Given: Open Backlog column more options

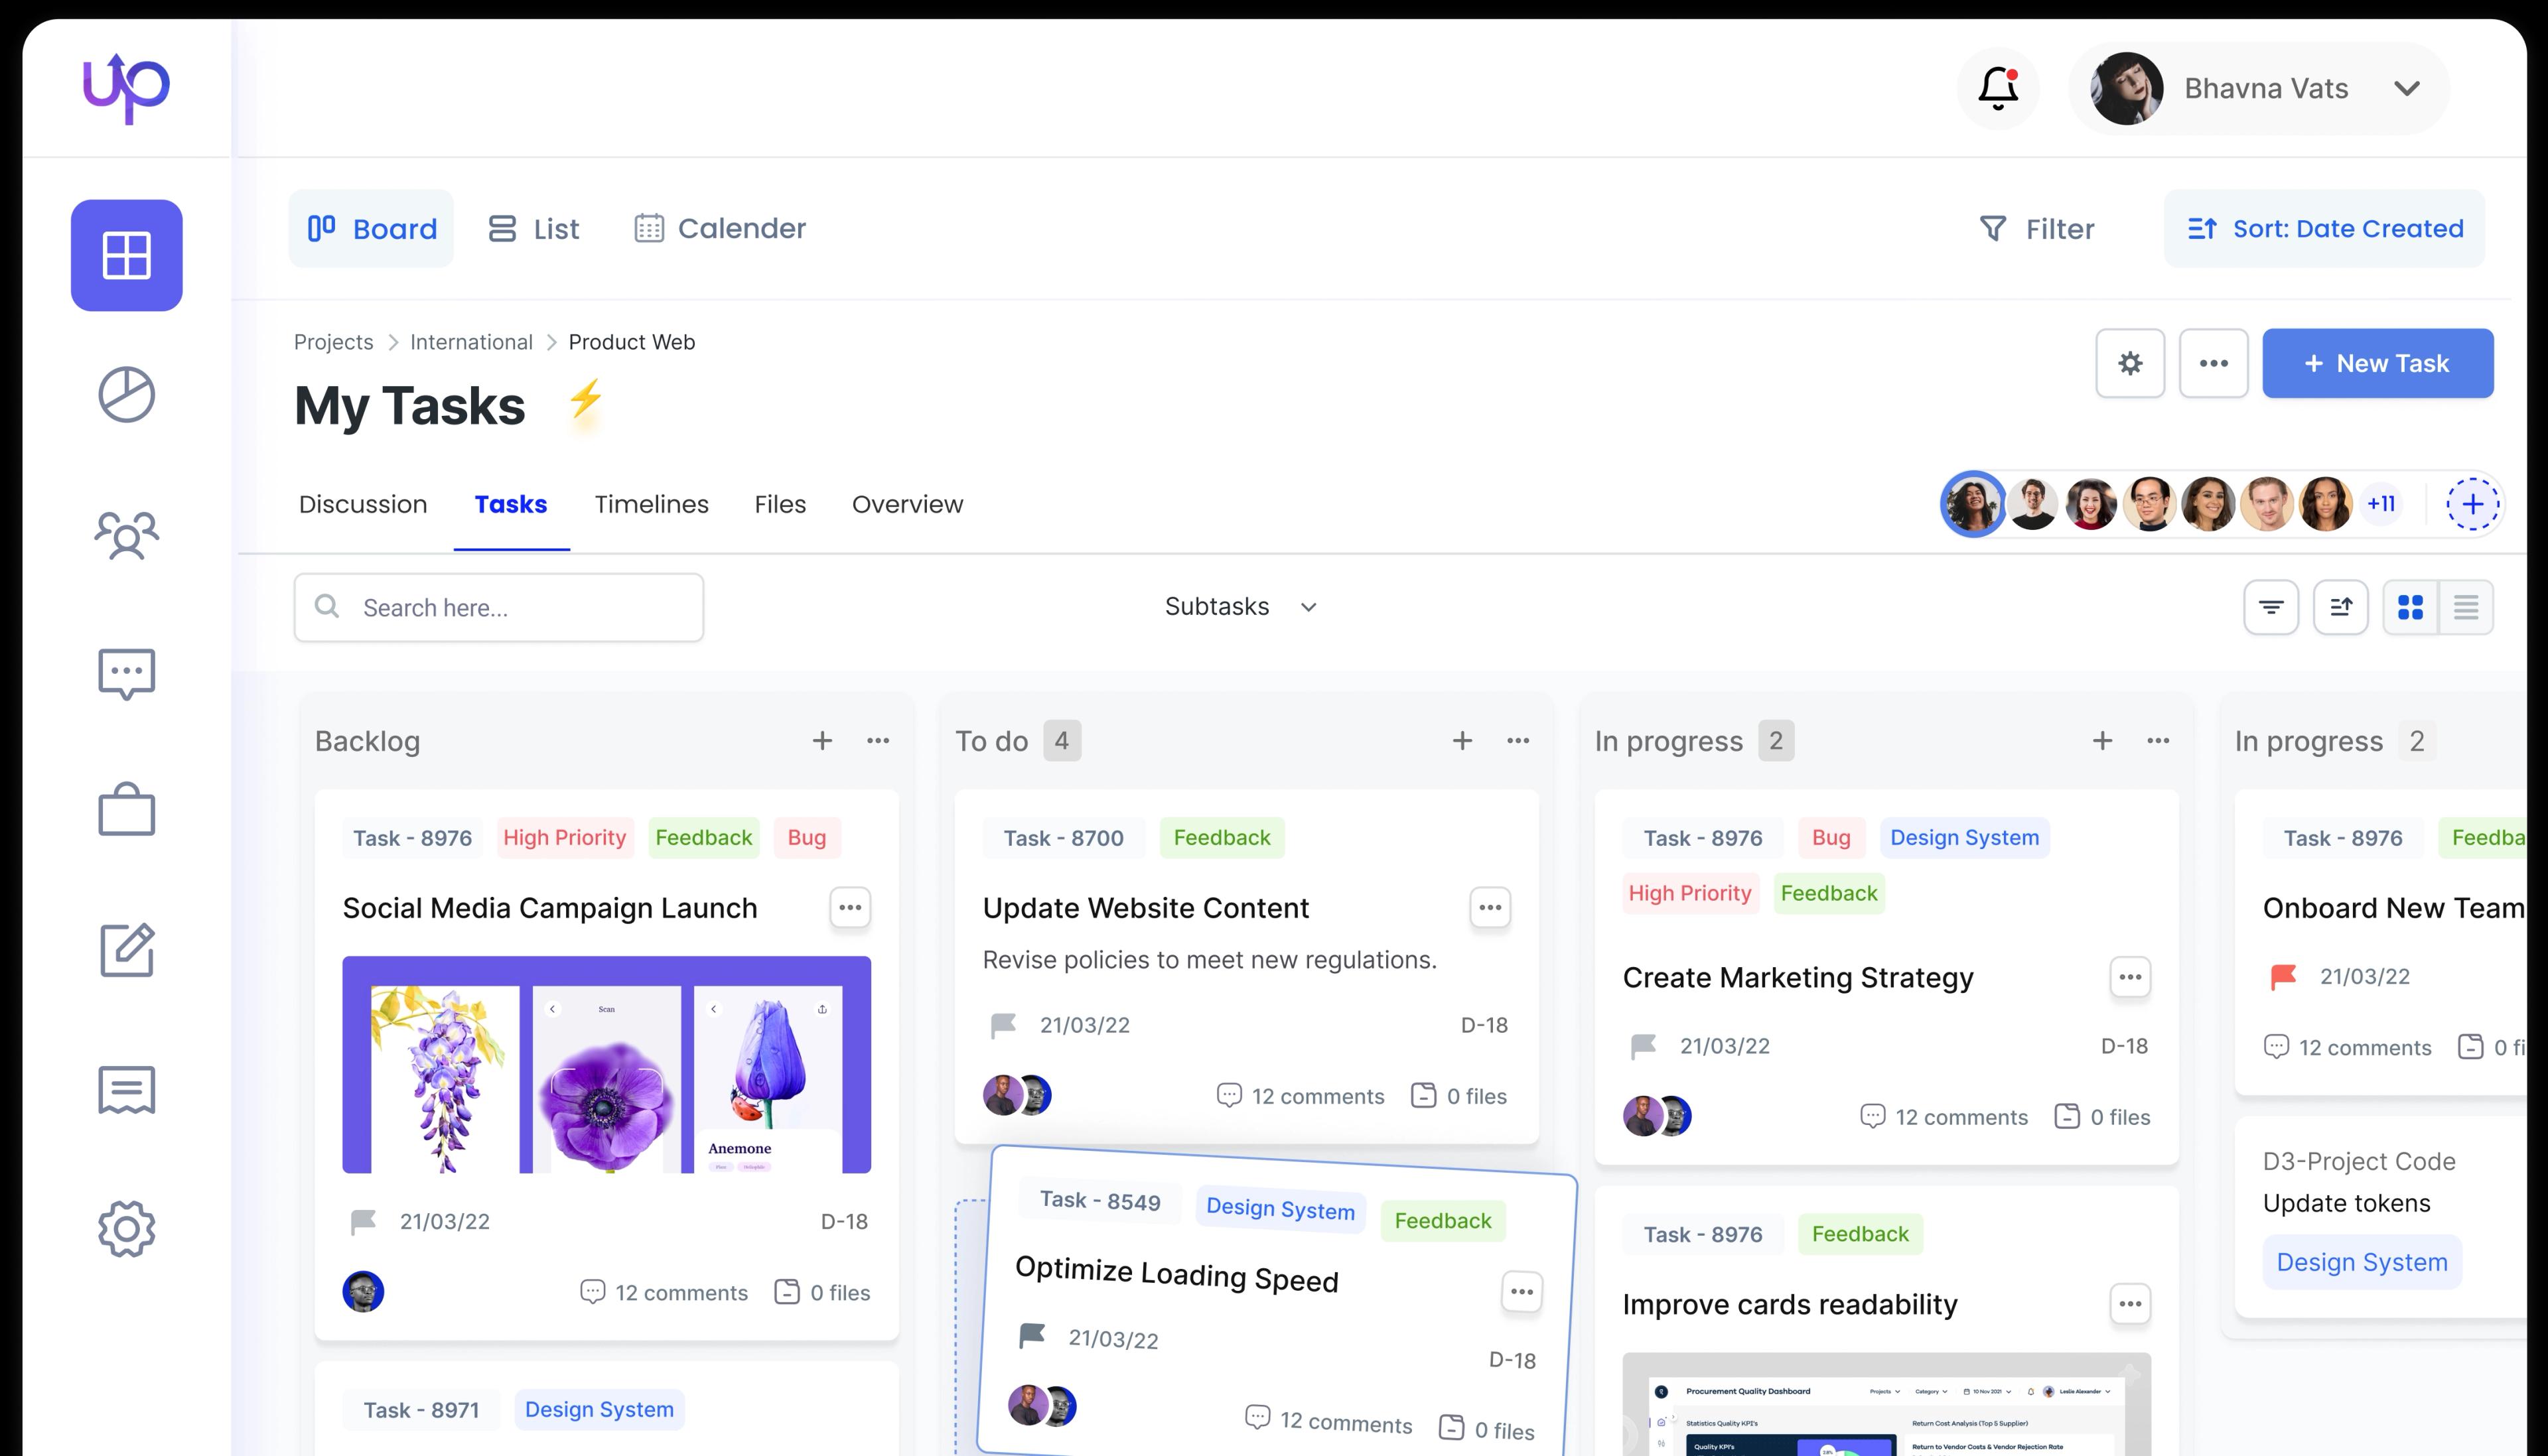Looking at the screenshot, I should tap(878, 741).
